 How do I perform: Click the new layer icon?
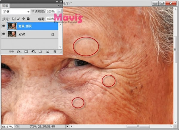tap(47, 51)
